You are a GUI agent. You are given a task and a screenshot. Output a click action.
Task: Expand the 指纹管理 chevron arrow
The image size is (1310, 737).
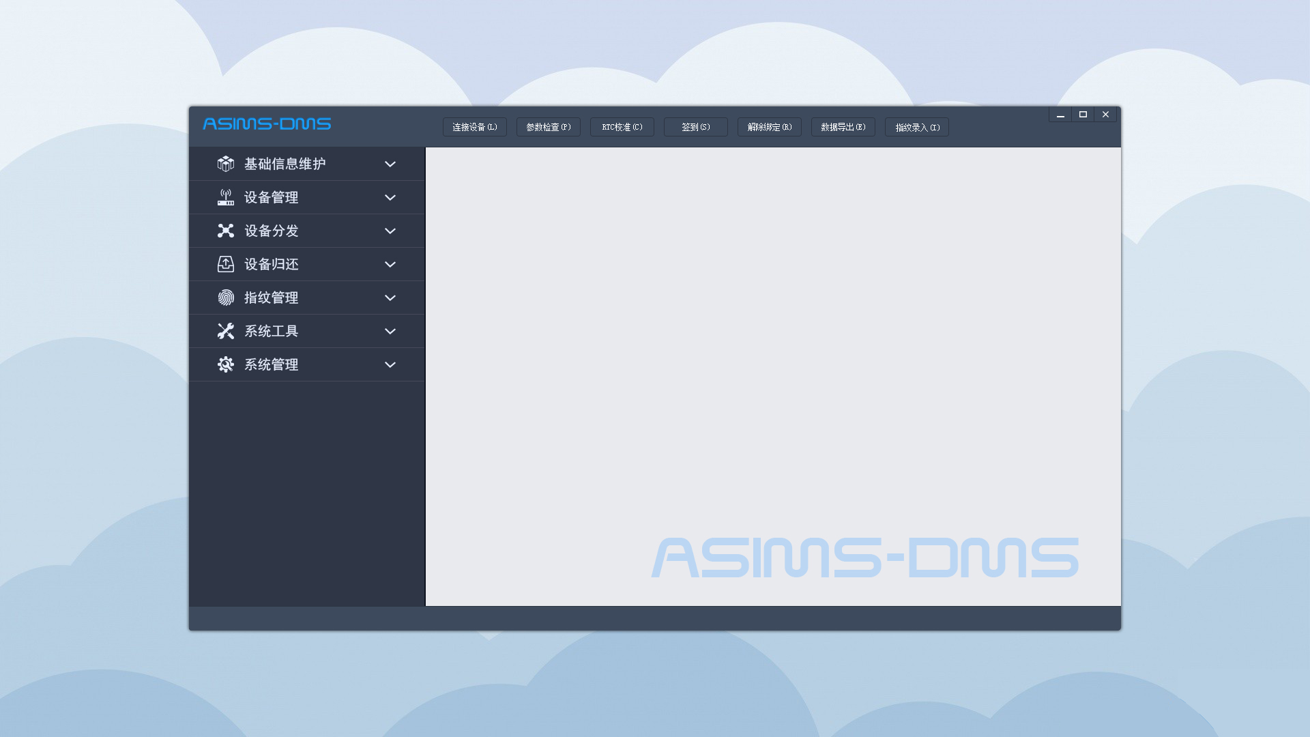[x=390, y=298]
